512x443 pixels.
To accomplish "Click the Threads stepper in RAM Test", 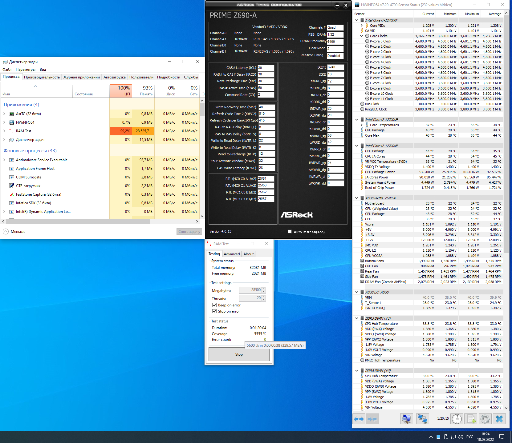I will pos(263,298).
